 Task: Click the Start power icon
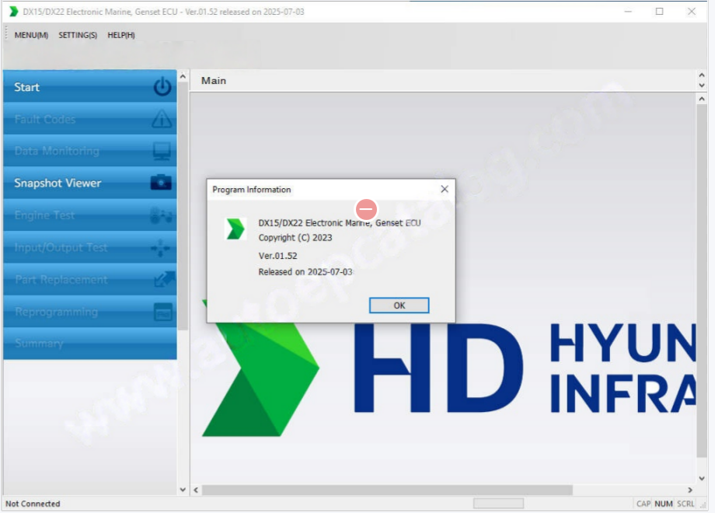(x=162, y=87)
